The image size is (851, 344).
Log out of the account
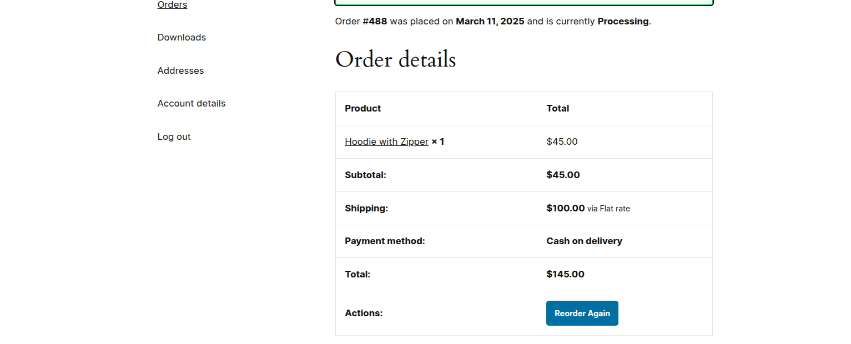coord(174,136)
